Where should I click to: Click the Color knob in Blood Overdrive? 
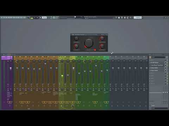click(x=76, y=46)
